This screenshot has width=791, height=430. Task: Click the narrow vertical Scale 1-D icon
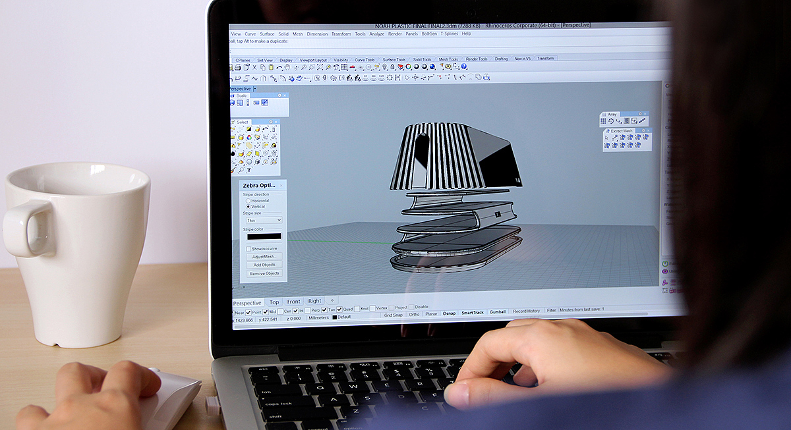click(x=248, y=103)
